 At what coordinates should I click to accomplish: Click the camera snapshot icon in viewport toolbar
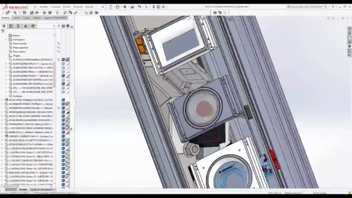[215, 13]
